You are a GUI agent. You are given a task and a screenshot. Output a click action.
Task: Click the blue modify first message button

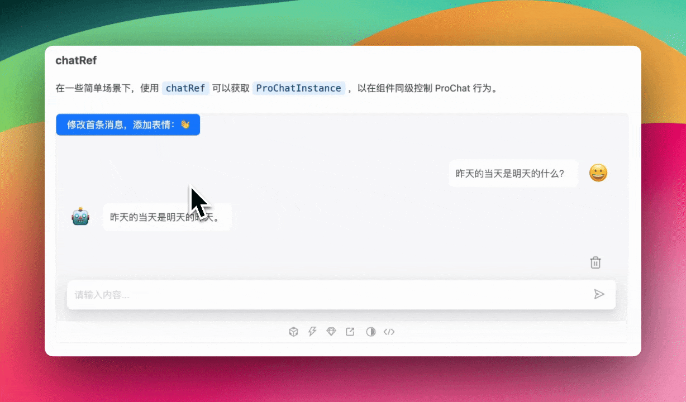[128, 125]
